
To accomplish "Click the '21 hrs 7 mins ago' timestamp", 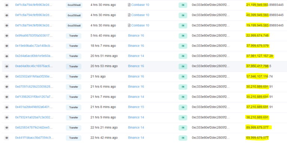I will tap(103, 97).
